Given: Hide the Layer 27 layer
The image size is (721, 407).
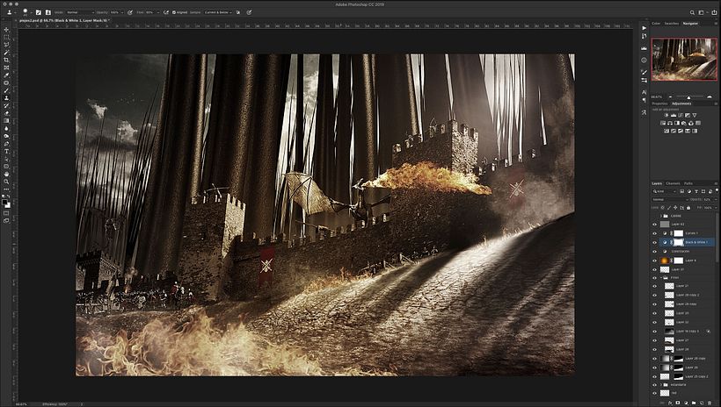Looking at the screenshot, I should point(655,340).
